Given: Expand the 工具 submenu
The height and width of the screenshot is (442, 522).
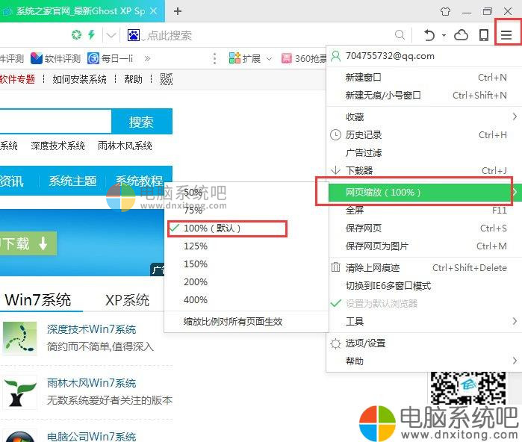Looking at the screenshot, I should point(423,322).
